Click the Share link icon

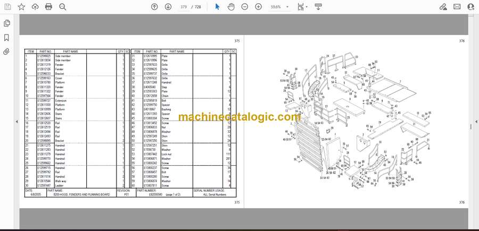(x=443, y=7)
